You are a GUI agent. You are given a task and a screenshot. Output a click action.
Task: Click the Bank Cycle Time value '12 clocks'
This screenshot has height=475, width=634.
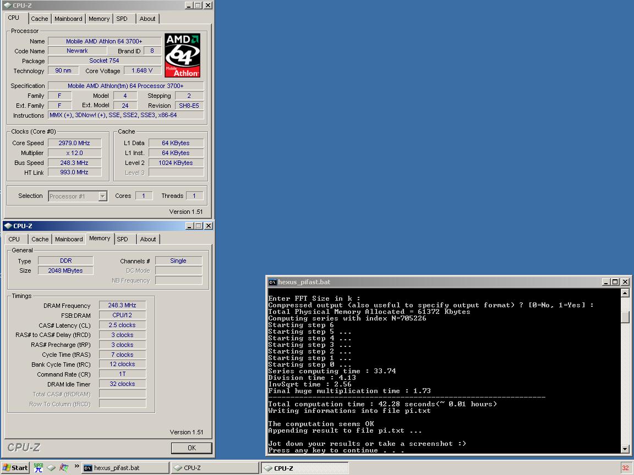point(122,364)
